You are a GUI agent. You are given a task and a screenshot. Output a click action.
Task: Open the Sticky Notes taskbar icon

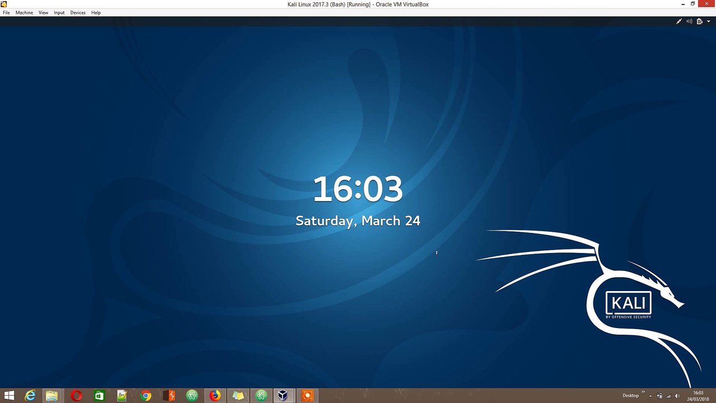tap(238, 396)
